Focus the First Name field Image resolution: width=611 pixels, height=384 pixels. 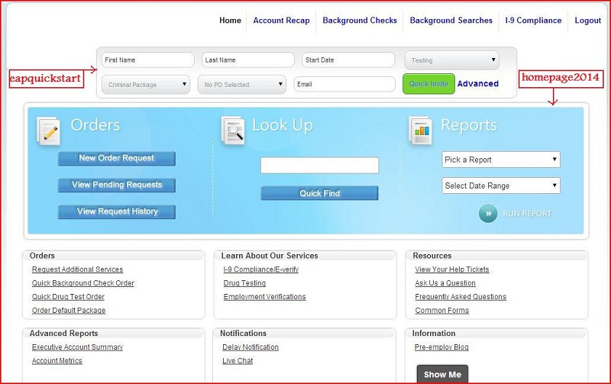pyautogui.click(x=147, y=60)
